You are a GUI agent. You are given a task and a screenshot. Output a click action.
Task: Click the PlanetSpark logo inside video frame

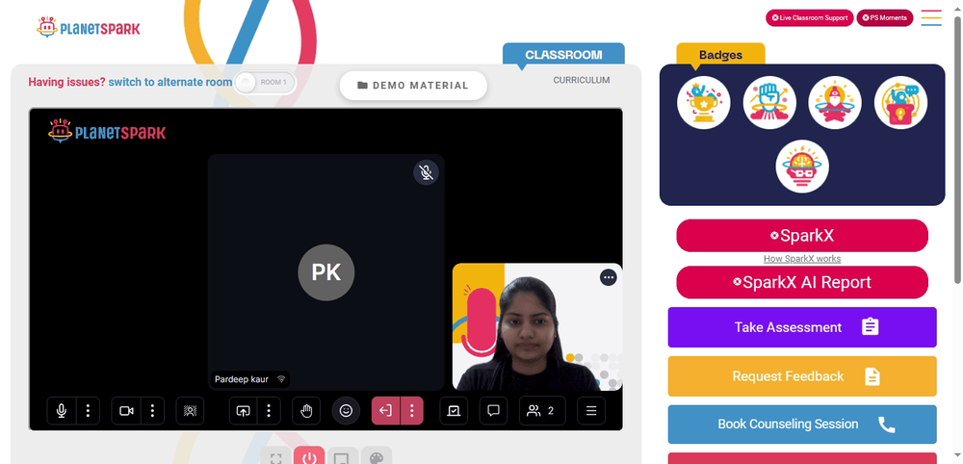[x=107, y=131]
